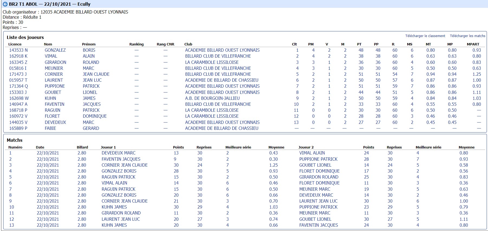
Task: Click FLORET in the Nom column
Action: click(52, 116)
